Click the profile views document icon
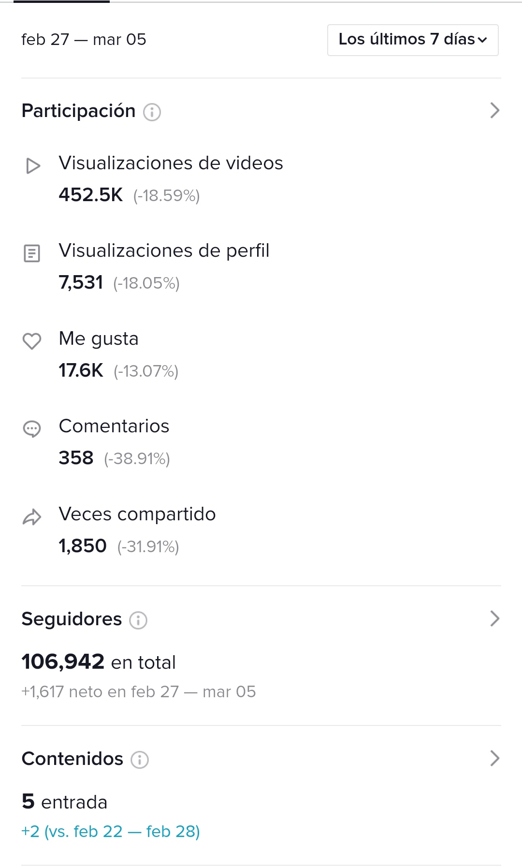The height and width of the screenshot is (866, 522). point(32,253)
